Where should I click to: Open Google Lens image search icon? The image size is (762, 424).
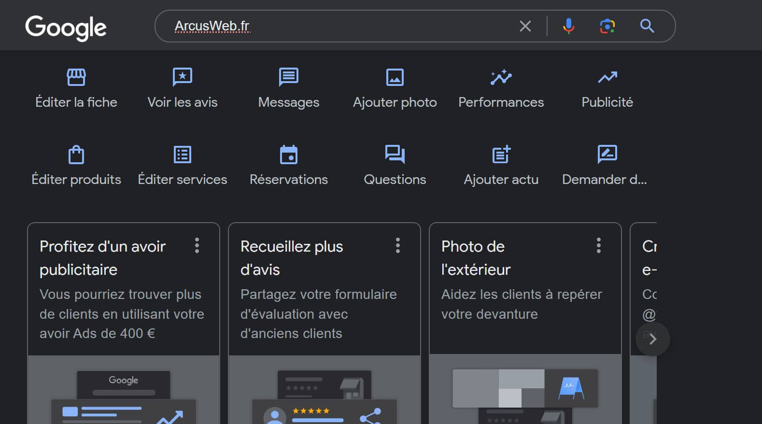point(607,26)
